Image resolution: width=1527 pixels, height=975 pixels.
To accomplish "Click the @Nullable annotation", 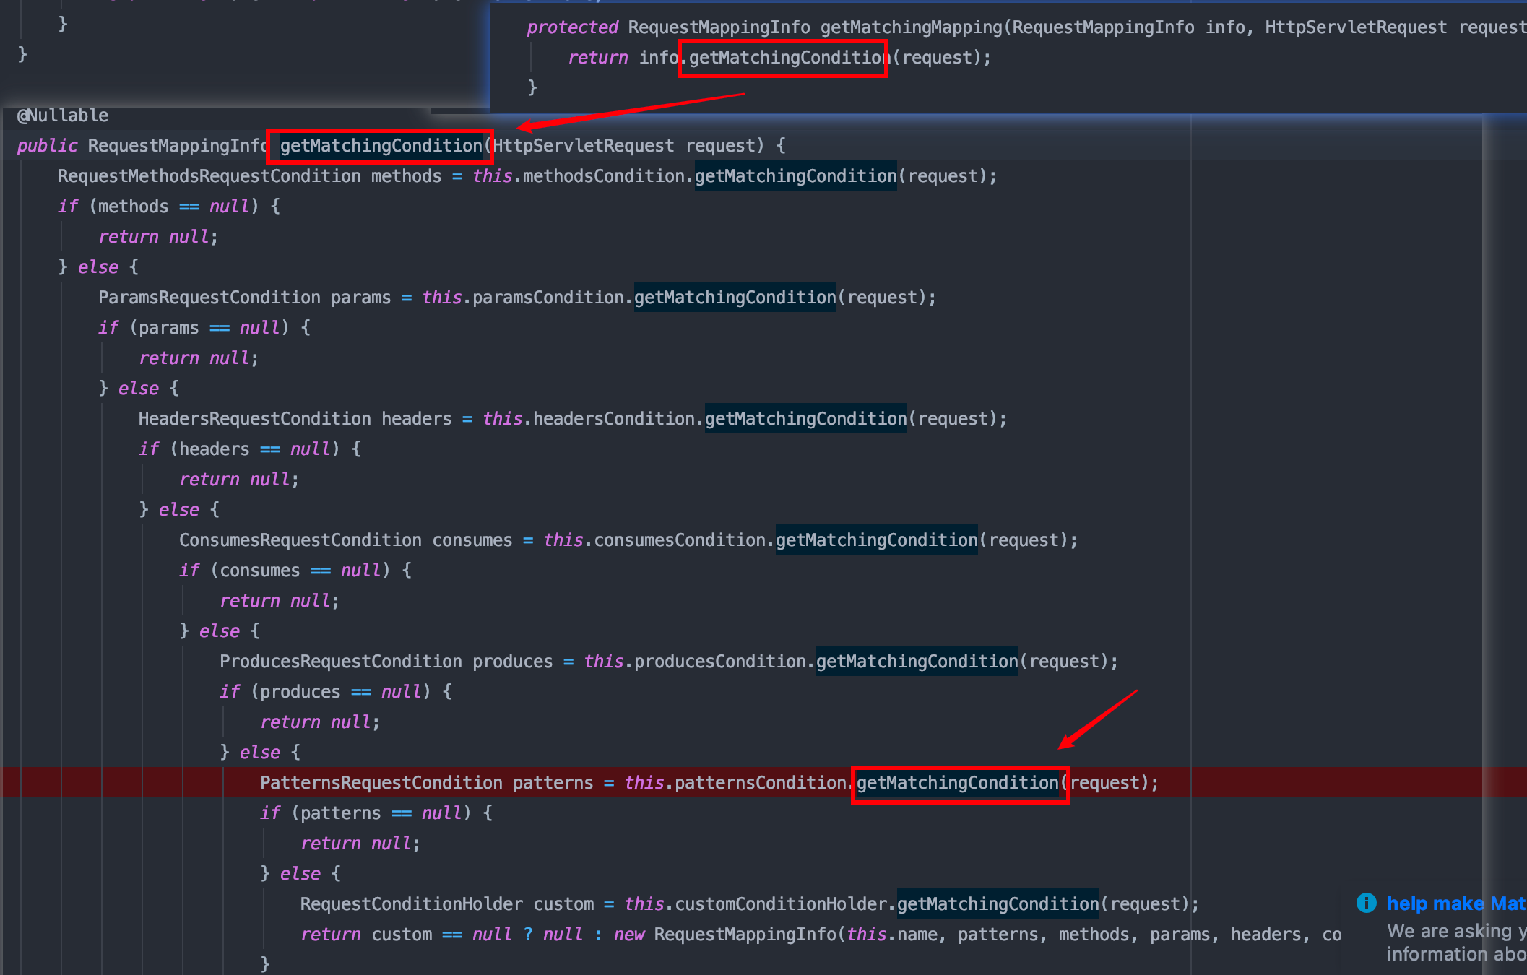I will [63, 116].
